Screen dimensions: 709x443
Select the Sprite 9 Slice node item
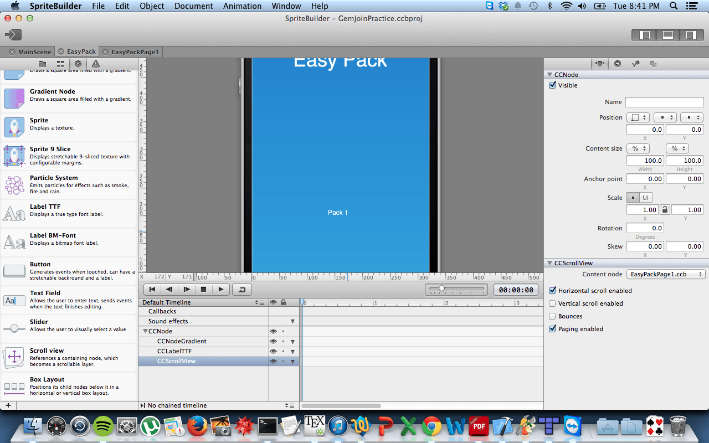tap(69, 156)
